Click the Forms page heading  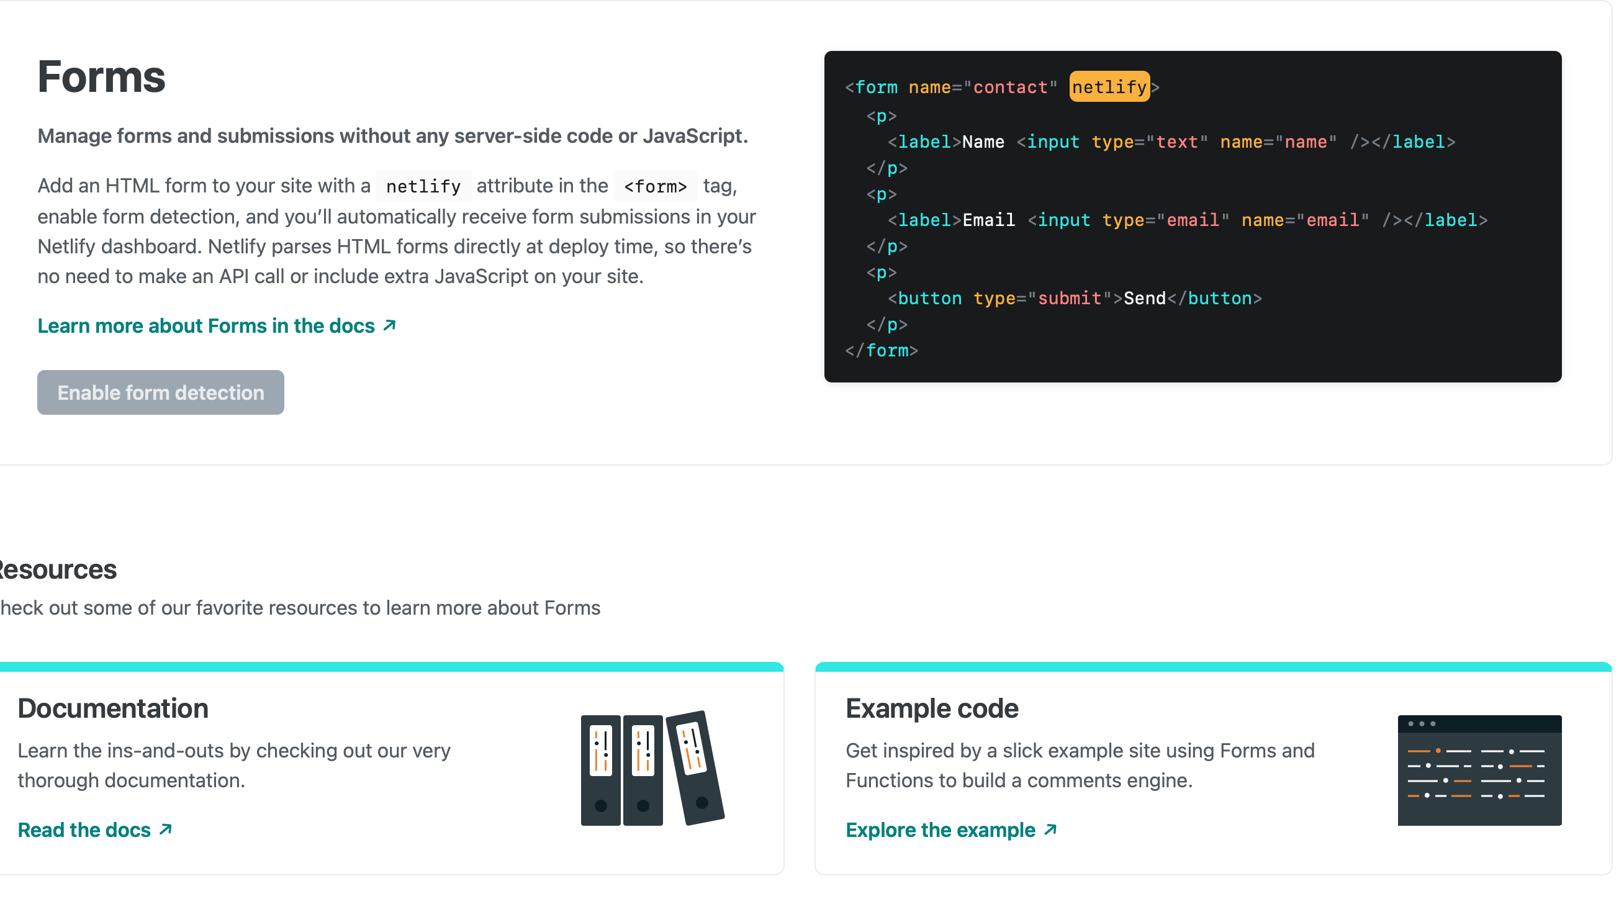tap(102, 76)
